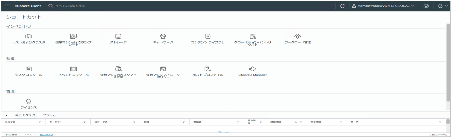Click the vSphere Client title
Screen dimensions: 451x137
[x=28, y=6]
